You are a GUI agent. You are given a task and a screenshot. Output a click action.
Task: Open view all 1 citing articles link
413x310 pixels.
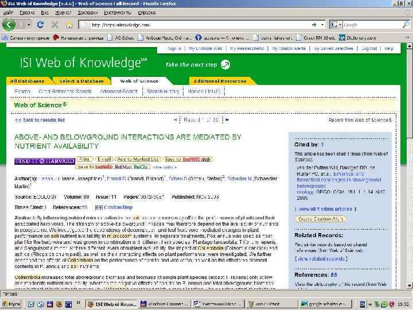click(x=325, y=209)
